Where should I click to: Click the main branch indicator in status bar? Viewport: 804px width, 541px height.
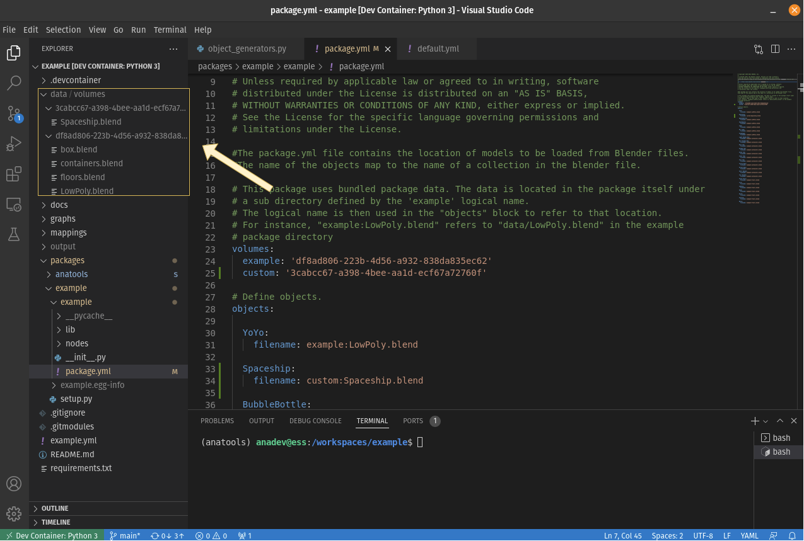(125, 535)
